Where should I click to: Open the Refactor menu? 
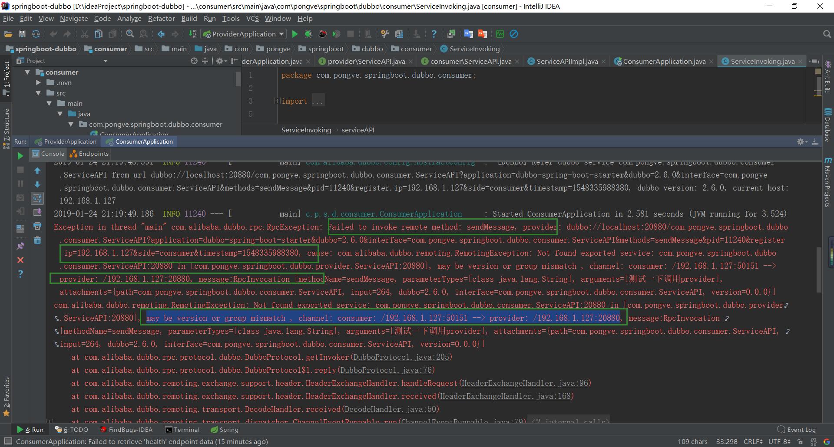click(x=161, y=18)
